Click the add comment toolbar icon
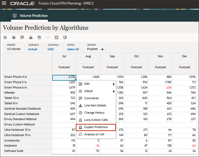 22,37
